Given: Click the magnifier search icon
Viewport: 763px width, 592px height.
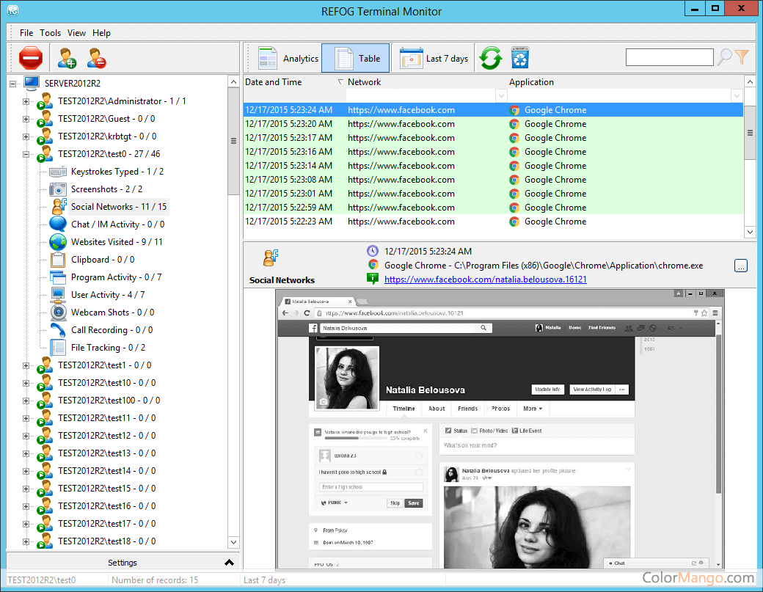Looking at the screenshot, I should (x=724, y=57).
